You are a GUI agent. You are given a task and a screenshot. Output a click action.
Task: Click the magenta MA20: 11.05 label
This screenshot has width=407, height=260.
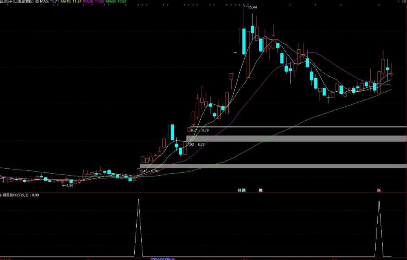pos(94,2)
